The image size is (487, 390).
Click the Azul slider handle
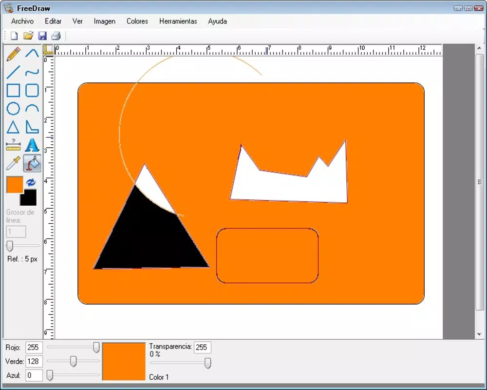pos(50,375)
